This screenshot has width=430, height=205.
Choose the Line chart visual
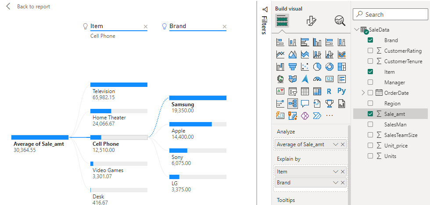(x=280, y=54)
